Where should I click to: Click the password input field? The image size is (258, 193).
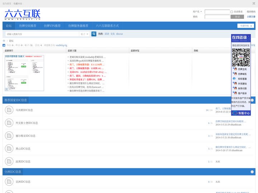click(x=217, y=16)
